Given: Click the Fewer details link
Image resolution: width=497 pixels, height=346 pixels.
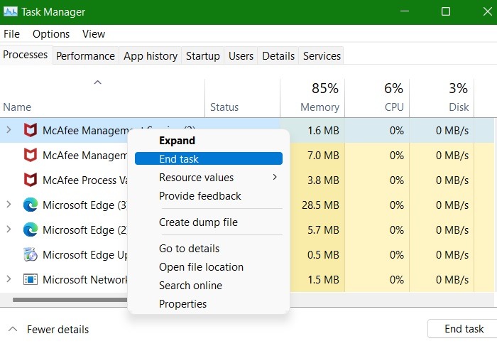Looking at the screenshot, I should (58, 329).
